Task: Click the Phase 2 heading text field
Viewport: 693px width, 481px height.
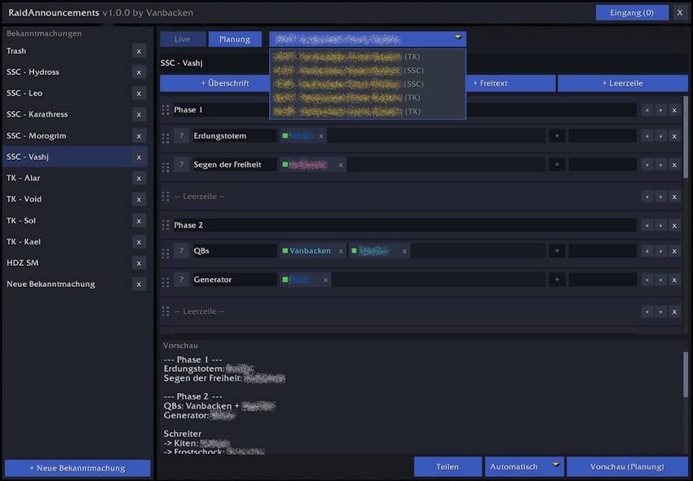Action: click(x=404, y=225)
